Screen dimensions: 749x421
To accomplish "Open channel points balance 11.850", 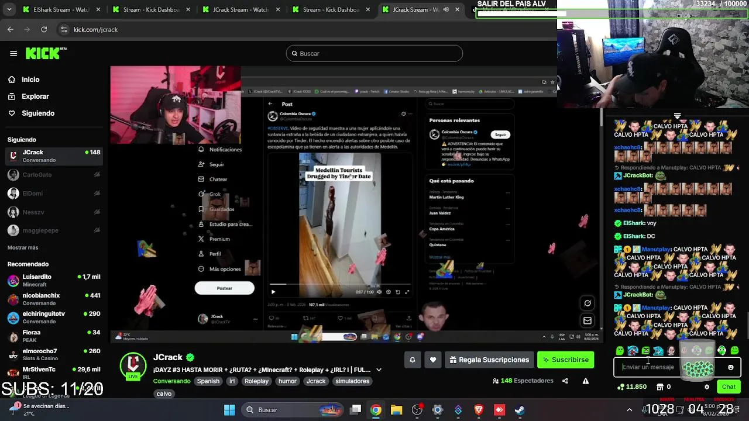I will (631, 387).
